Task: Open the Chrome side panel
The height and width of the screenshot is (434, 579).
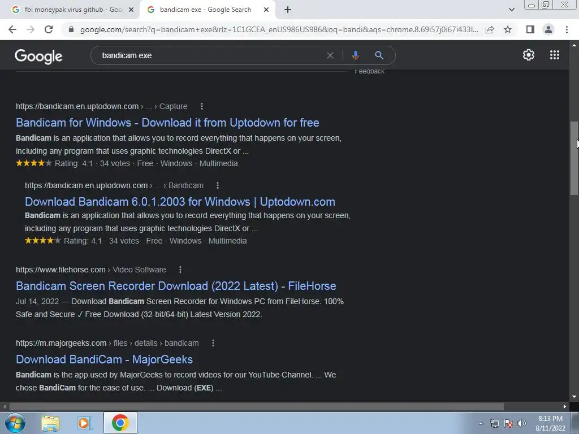Action: point(530,29)
